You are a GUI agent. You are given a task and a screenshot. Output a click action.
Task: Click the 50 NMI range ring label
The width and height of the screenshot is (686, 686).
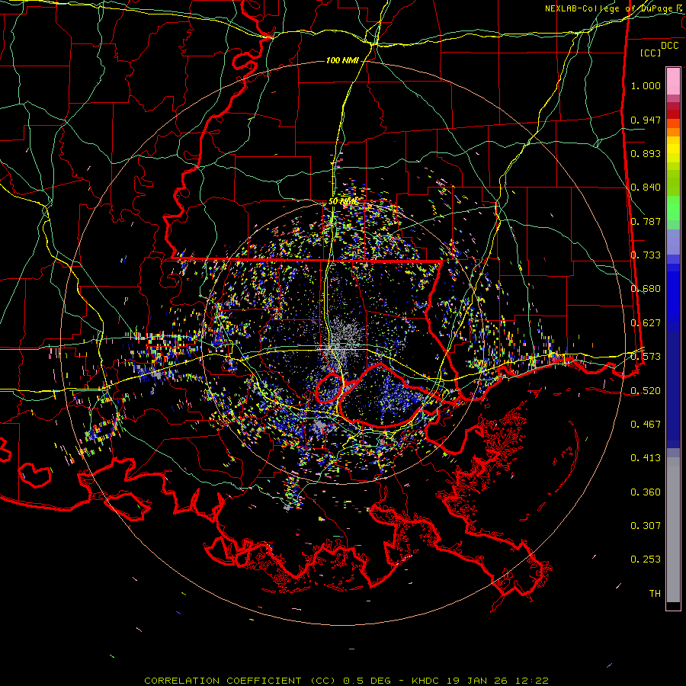pos(342,201)
